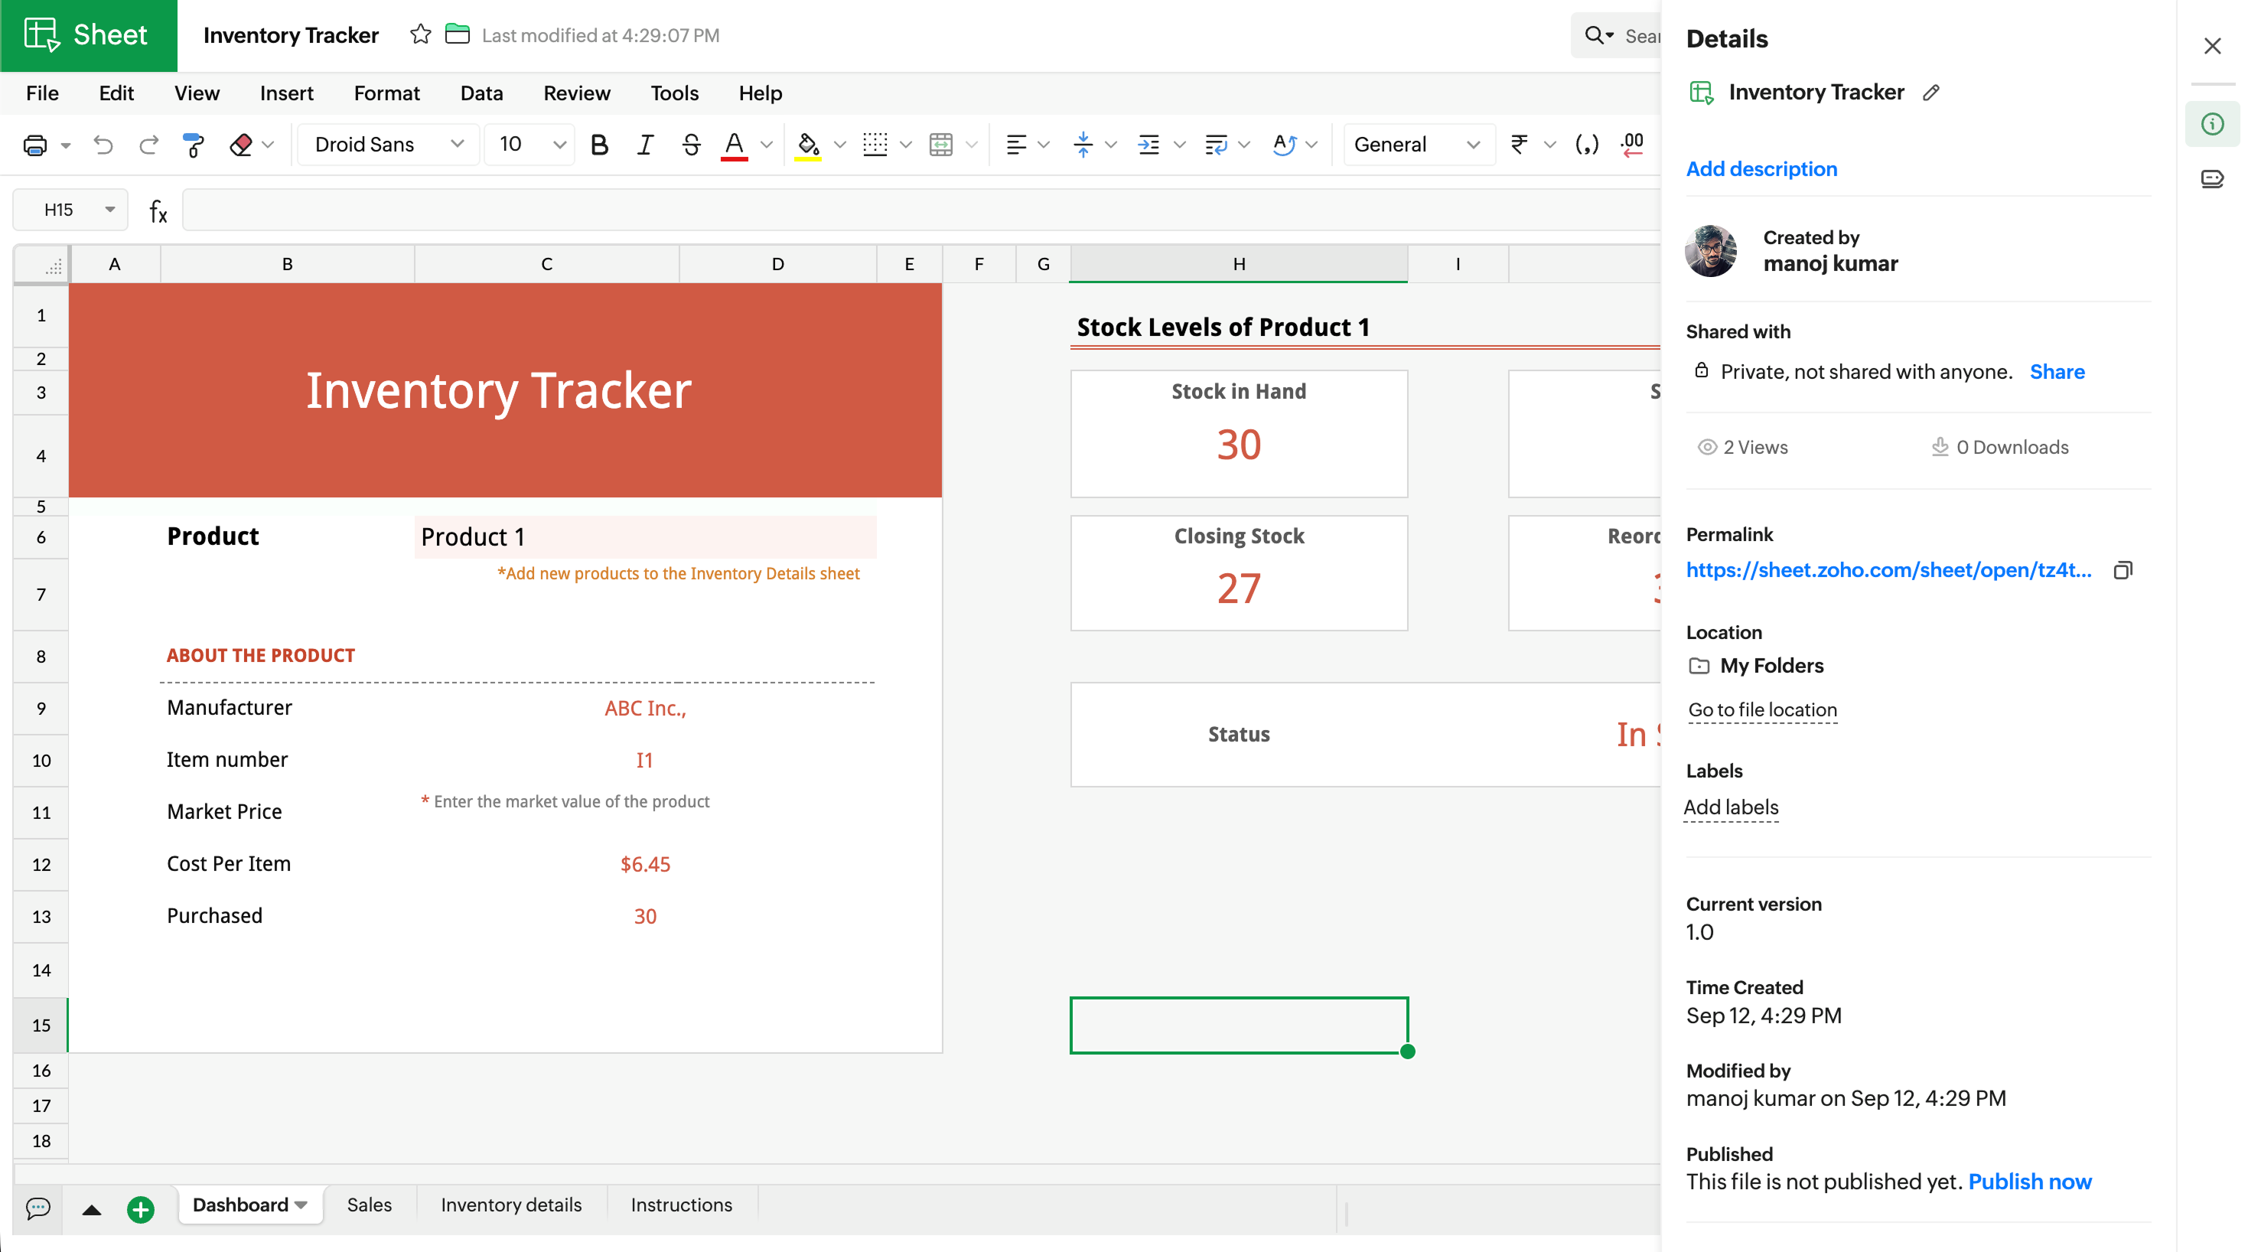The width and height of the screenshot is (2248, 1252).
Task: Edit file name with pencil icon
Action: coord(1931,93)
